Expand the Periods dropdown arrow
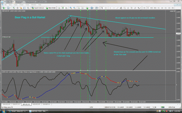The height and width of the screenshot is (113, 182). pyautogui.click(x=93, y=8)
